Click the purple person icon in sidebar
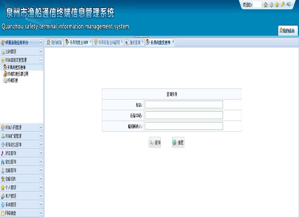Viewport: 299px width, 218px height. tap(3, 153)
